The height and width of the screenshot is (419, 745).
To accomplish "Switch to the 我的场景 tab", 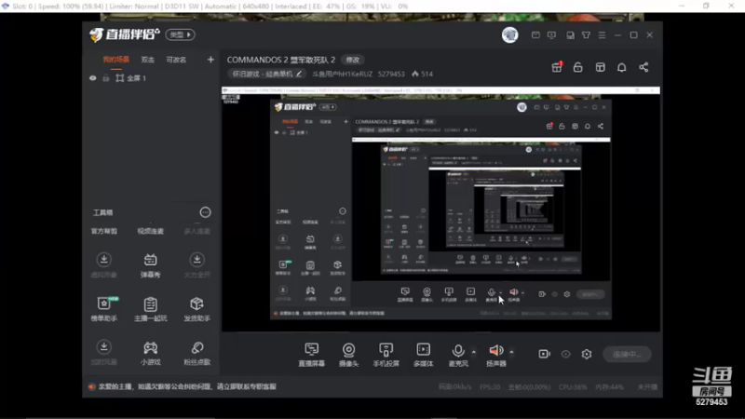I will pyautogui.click(x=115, y=60).
